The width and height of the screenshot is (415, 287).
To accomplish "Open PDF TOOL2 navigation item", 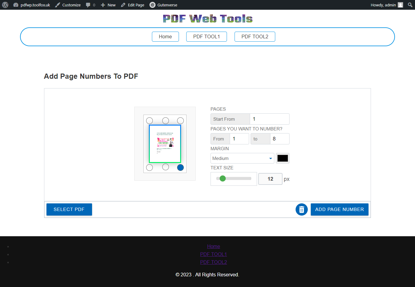I will 255,36.
